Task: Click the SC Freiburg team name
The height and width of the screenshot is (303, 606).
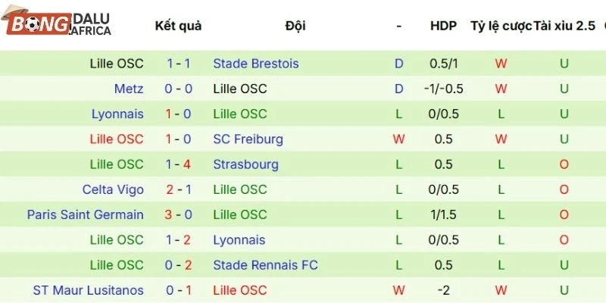Action: (x=248, y=139)
